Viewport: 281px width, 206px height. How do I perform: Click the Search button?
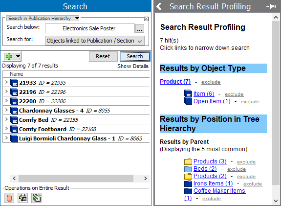point(135,56)
